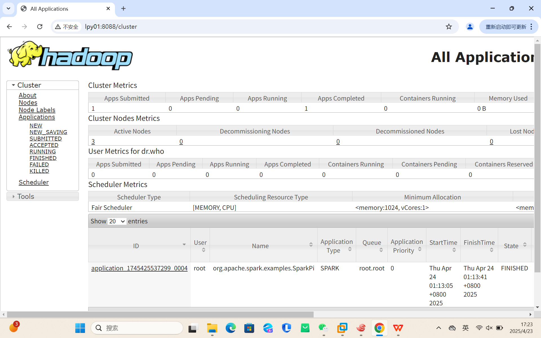Open the Chrome profile avatar icon
Screen dimensions: 541x338
[x=470, y=26]
